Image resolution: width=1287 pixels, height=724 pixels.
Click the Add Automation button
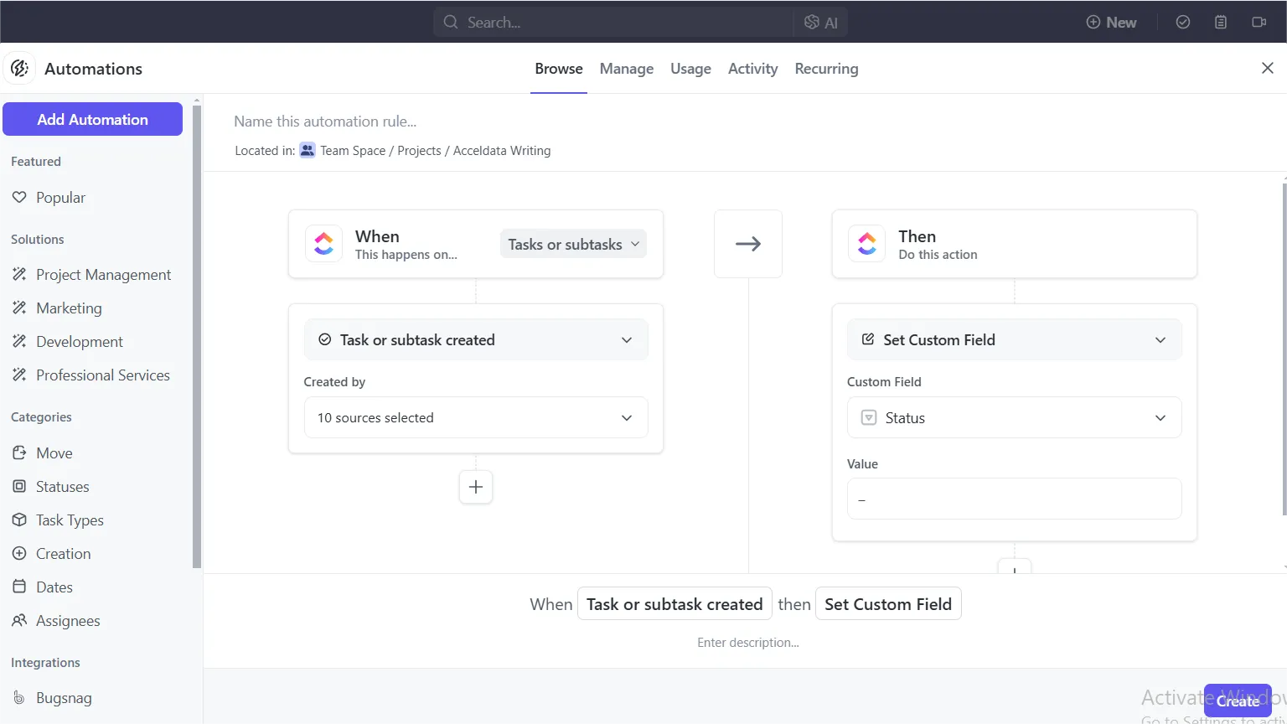click(x=92, y=119)
